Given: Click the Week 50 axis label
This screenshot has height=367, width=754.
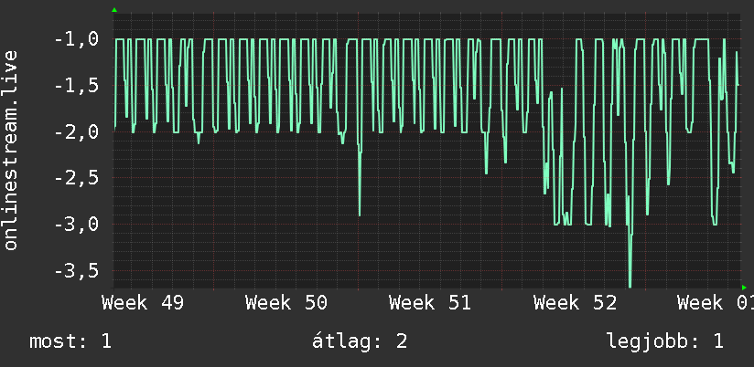Looking at the screenshot, I should click(x=286, y=303).
